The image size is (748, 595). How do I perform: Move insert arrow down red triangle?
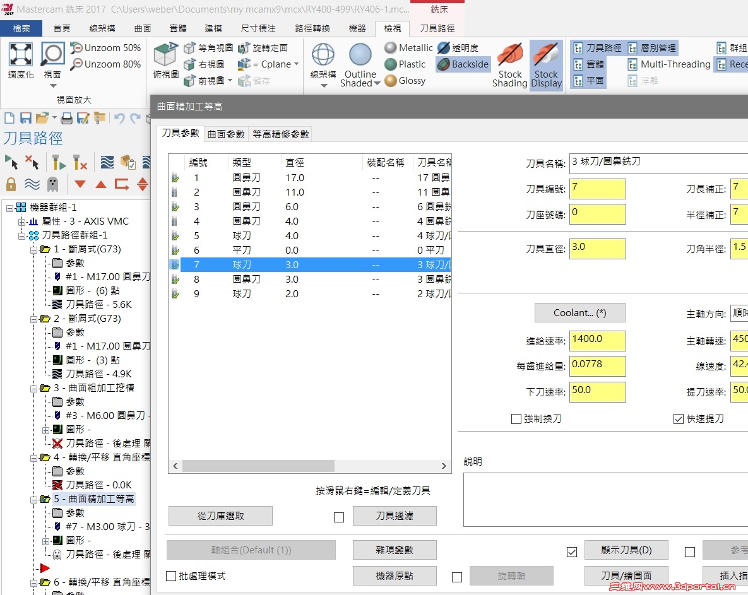click(80, 184)
